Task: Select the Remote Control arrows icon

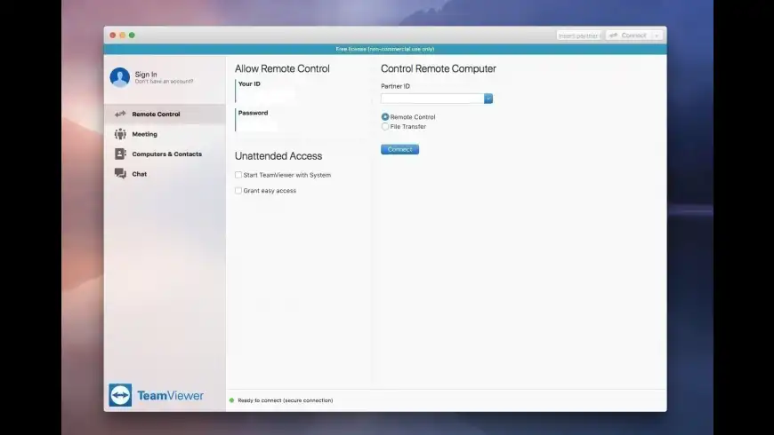Action: point(120,114)
